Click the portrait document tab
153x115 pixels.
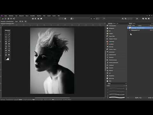[x=7, y=24]
